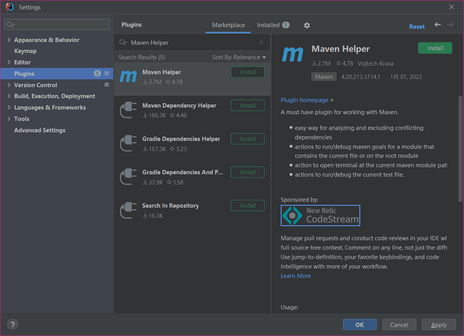Focus the plugin search field with Maven Helper
464x336 pixels.
point(192,42)
